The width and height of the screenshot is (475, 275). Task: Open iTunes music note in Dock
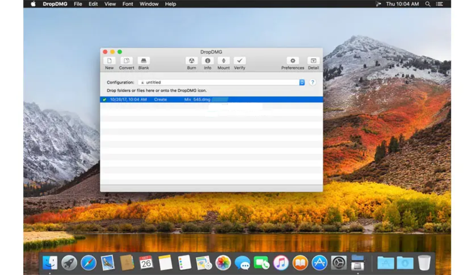[281, 263]
